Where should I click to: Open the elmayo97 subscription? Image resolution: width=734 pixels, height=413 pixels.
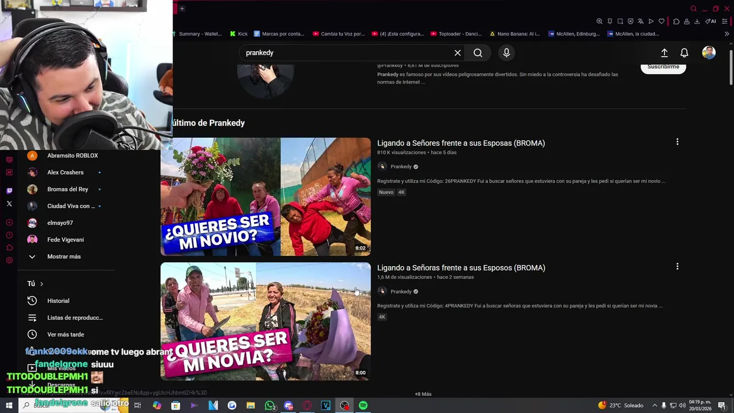66,223
